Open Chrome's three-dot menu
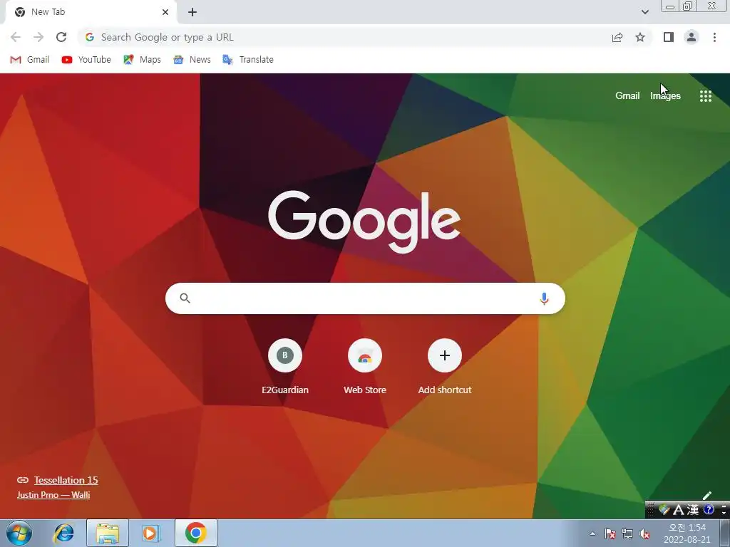This screenshot has width=730, height=547. (714, 37)
